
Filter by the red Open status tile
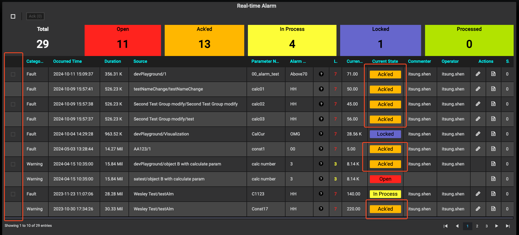point(123,40)
